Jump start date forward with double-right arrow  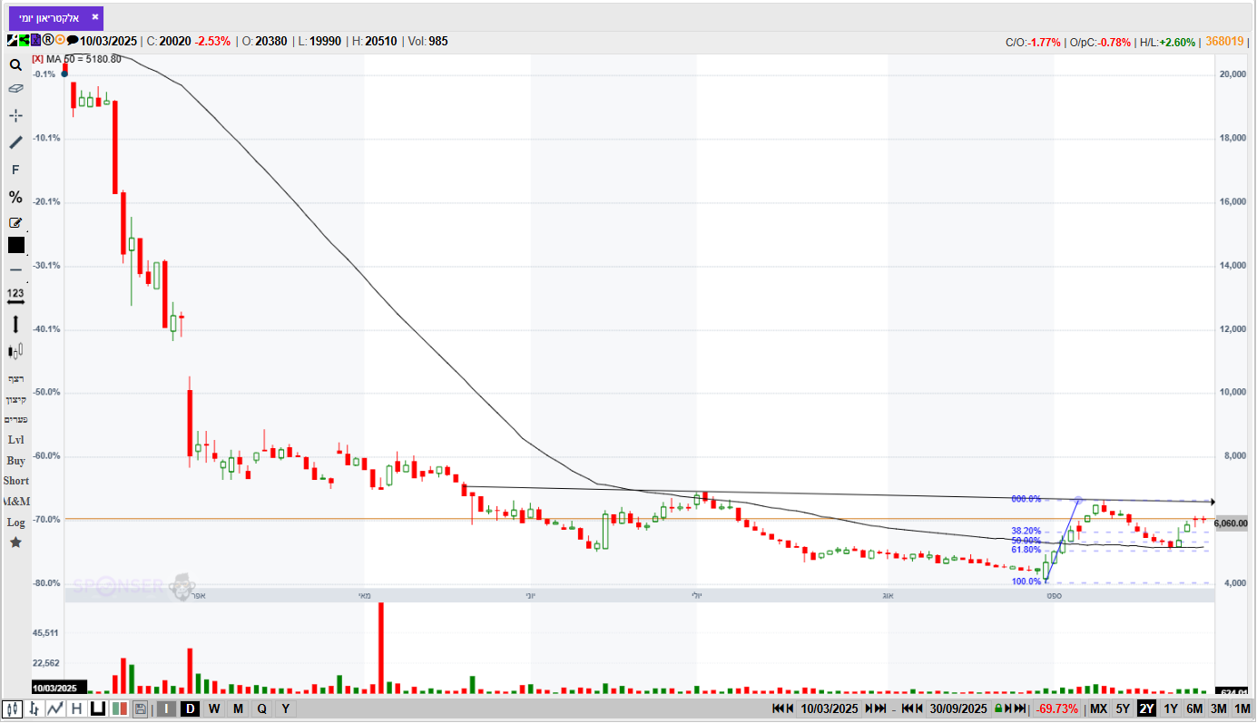[x=881, y=708]
